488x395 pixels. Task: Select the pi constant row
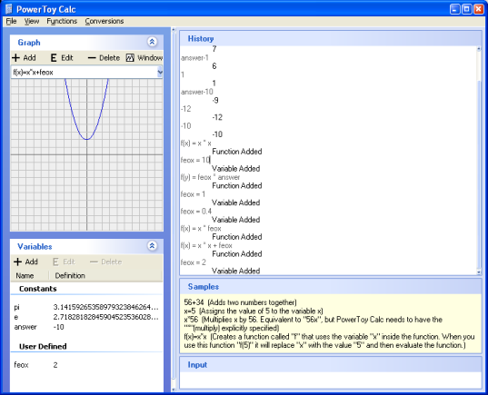click(x=86, y=307)
